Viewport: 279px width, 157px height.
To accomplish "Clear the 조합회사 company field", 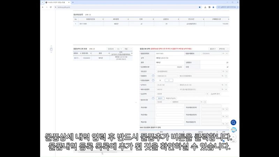I will (x=226, y=76).
